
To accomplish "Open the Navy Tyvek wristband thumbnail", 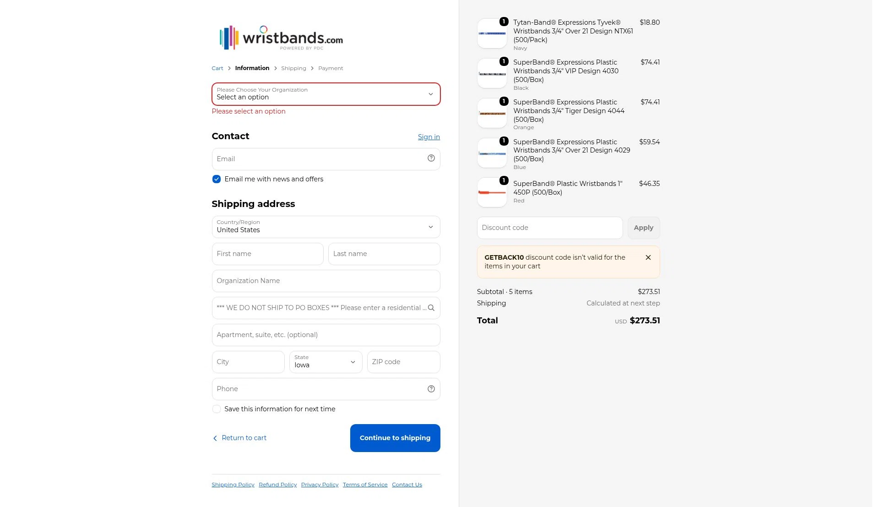I will (492, 33).
